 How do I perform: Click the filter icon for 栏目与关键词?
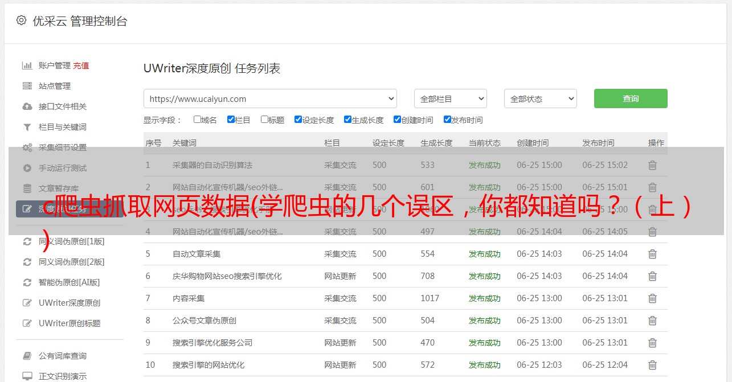point(27,127)
